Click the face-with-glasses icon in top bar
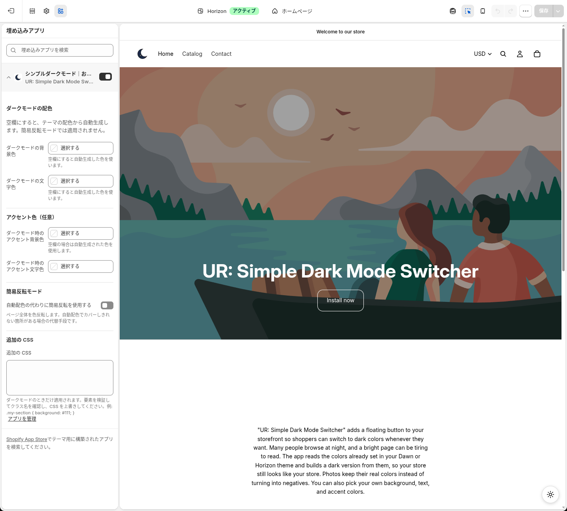 click(x=453, y=11)
